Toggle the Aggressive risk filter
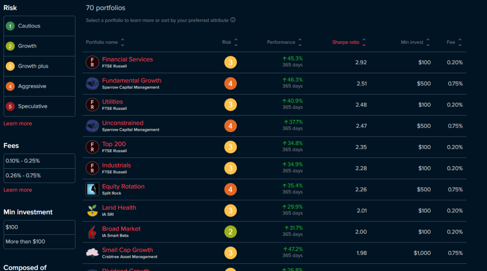 (x=39, y=87)
